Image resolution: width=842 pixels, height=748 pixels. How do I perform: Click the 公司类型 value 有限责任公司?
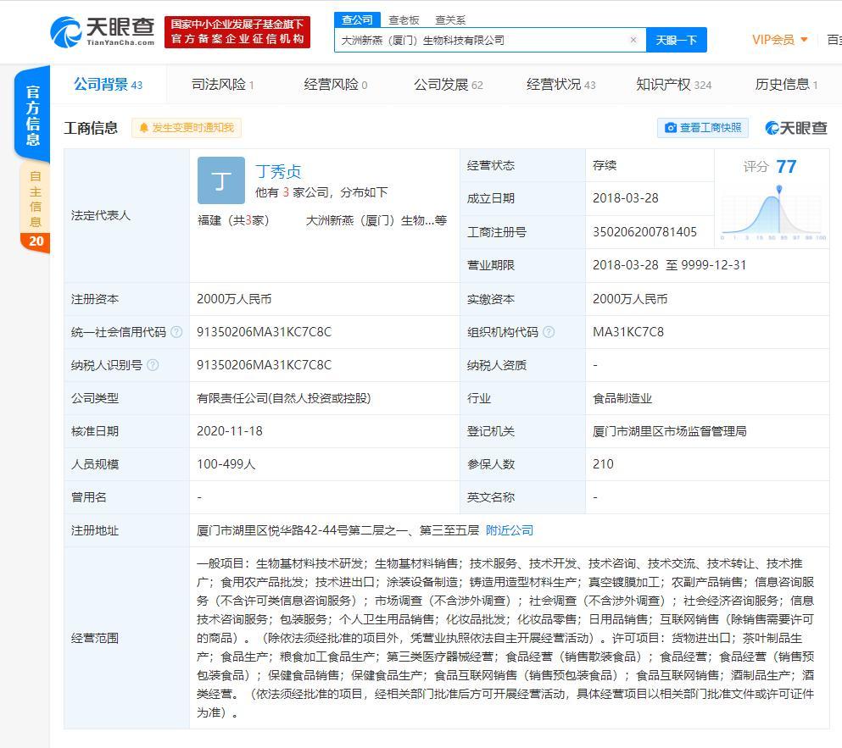(283, 398)
